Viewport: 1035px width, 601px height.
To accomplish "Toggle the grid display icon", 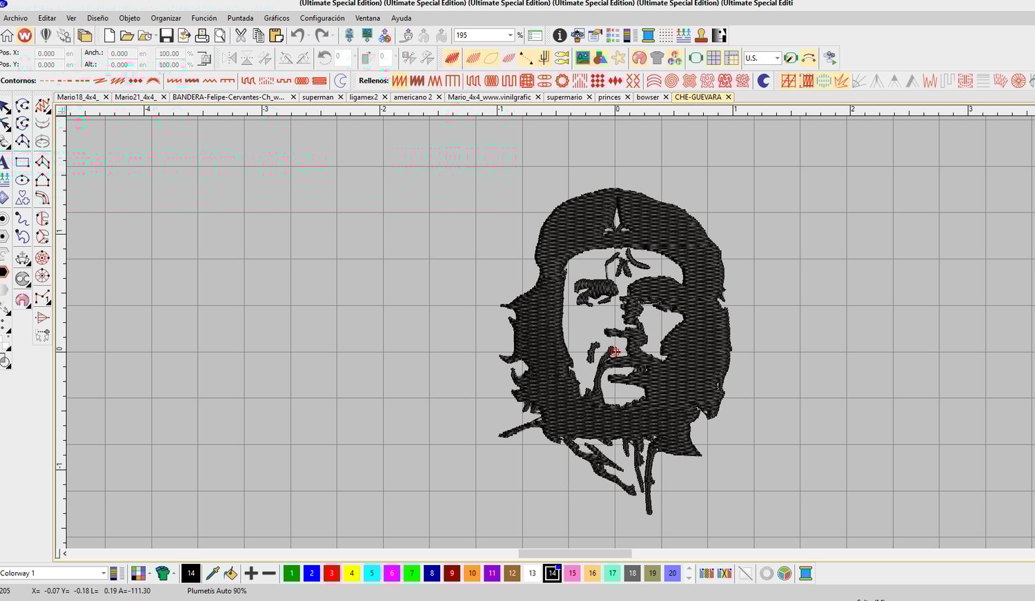I will point(713,58).
